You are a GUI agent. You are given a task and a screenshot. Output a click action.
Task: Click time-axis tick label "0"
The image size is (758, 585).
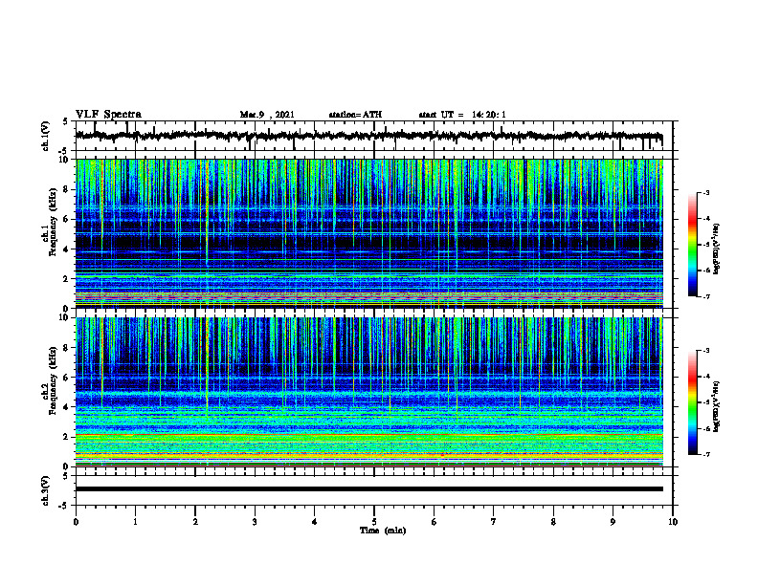click(76, 522)
